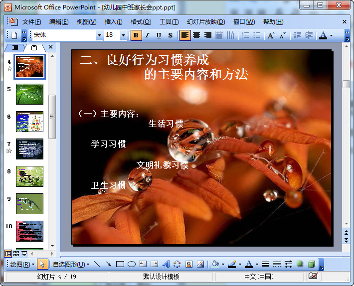354x286 pixels.
Task: Expand formatting toolbar options at right end
Action: (347, 36)
